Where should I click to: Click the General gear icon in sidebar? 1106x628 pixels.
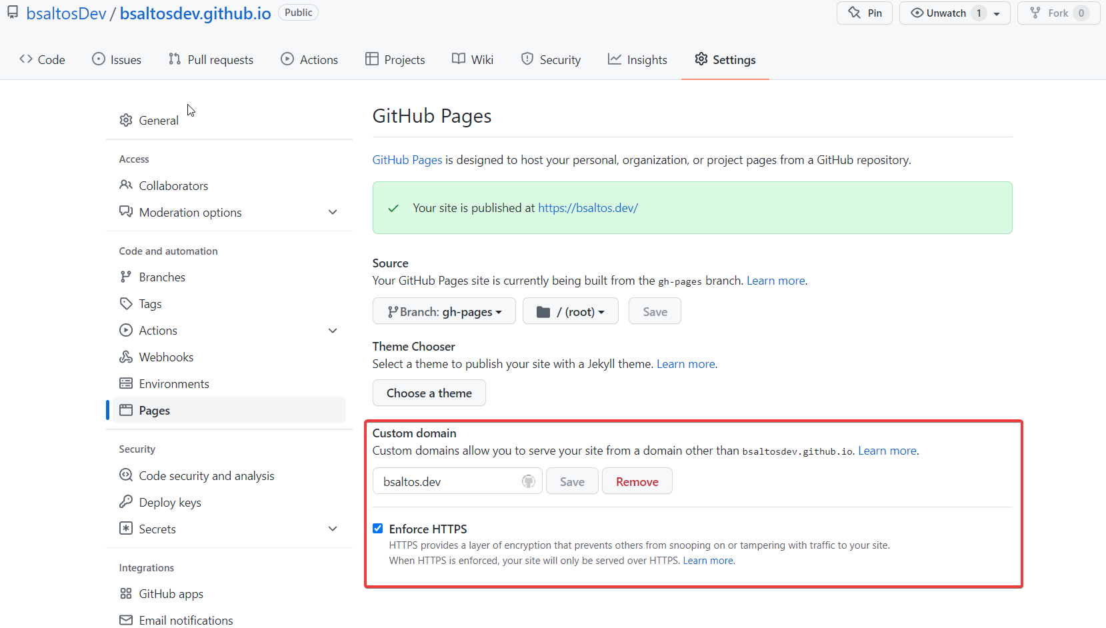(126, 120)
